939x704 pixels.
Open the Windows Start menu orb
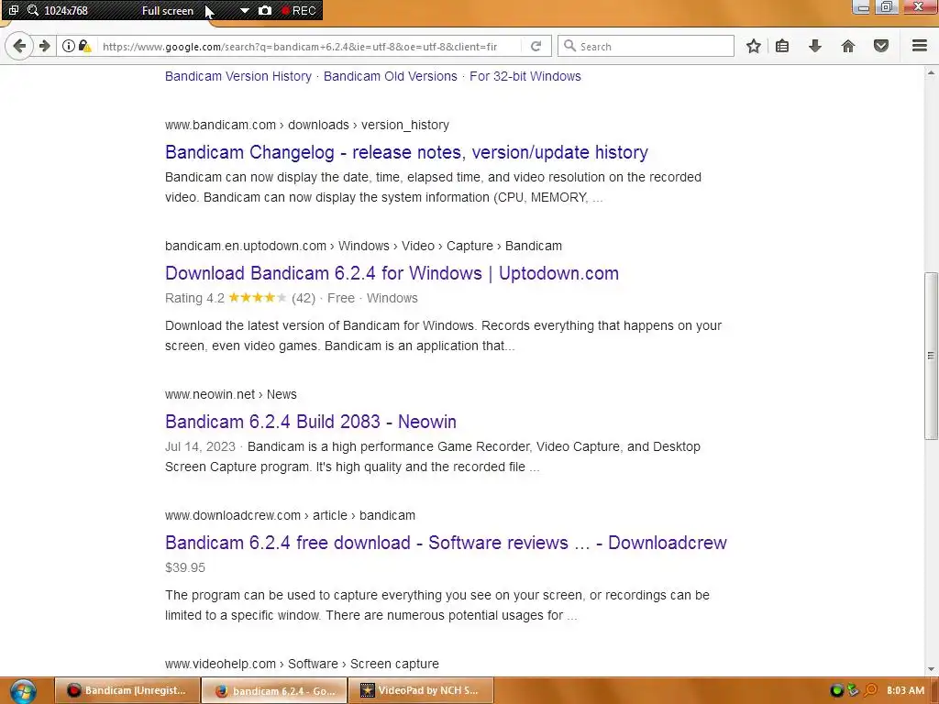point(23,691)
